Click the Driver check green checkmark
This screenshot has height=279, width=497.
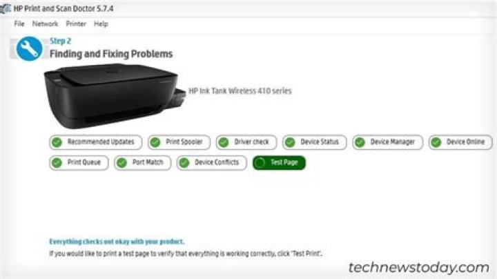(224, 142)
